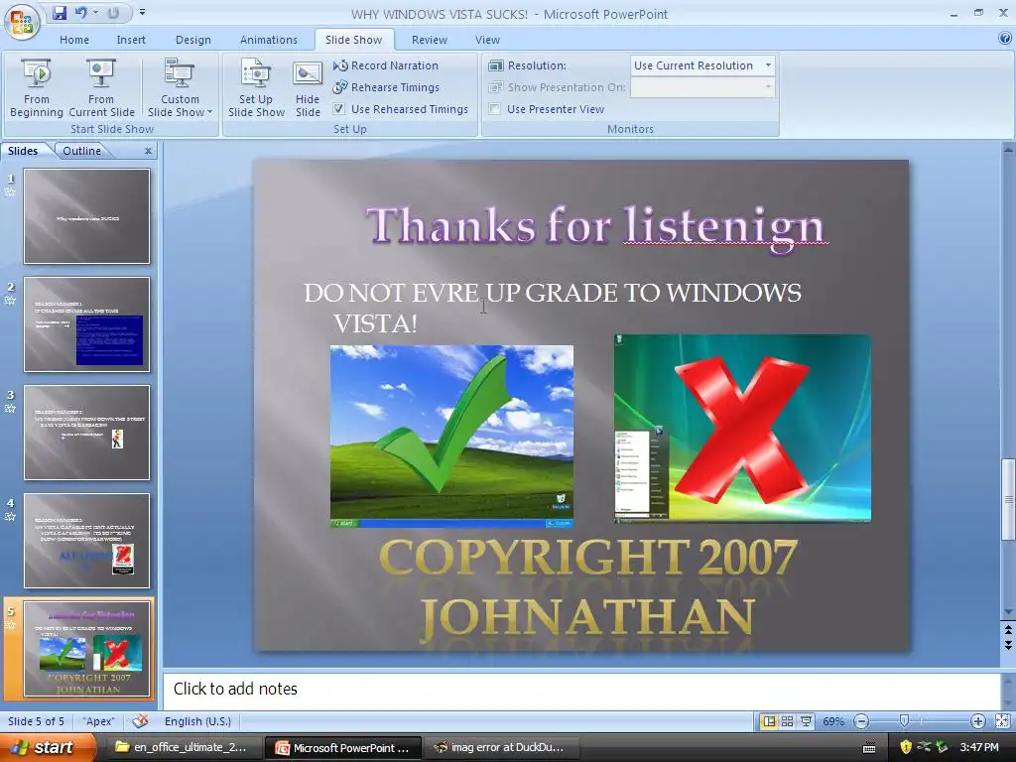Open the Insert ribbon tab
Viewport: 1016px width, 762px height.
pyautogui.click(x=131, y=40)
